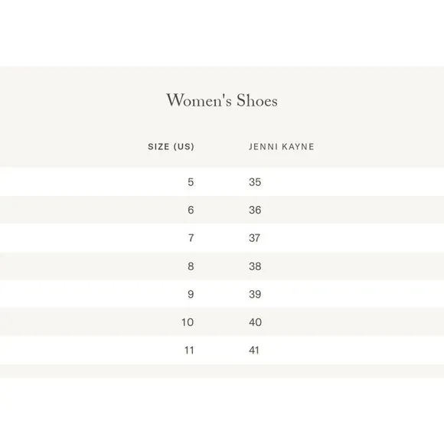The width and height of the screenshot is (444, 444).
Task: Click the word Shoes in the title
Action: 257,100
